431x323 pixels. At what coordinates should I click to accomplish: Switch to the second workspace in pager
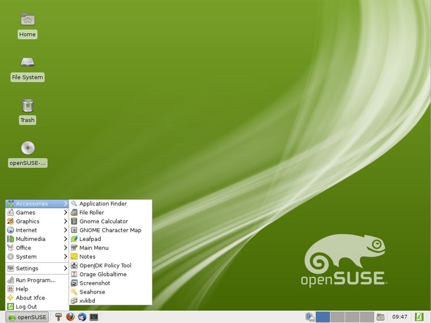(x=337, y=317)
